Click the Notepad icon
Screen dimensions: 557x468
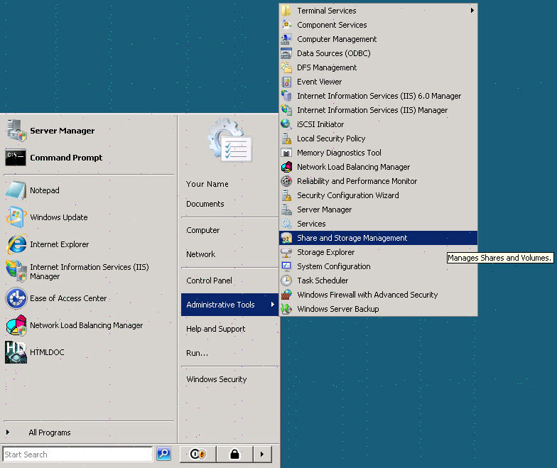pos(16,190)
